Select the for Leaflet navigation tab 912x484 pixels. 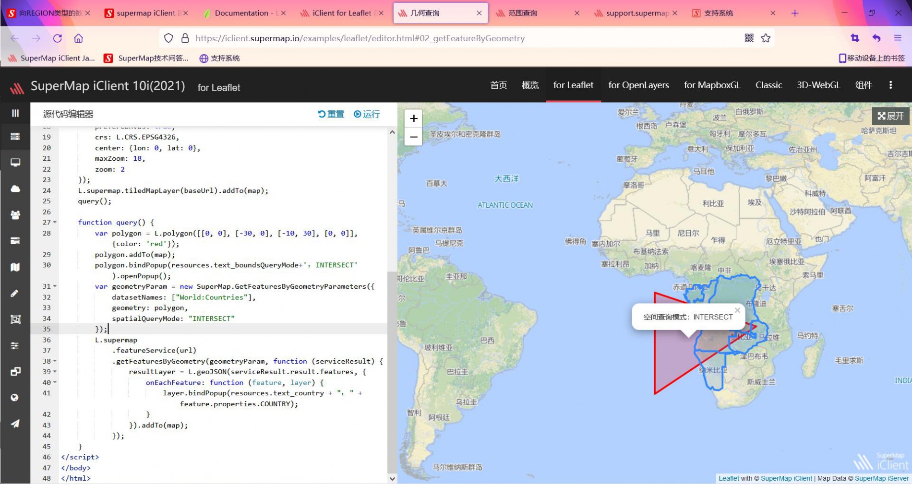[573, 85]
